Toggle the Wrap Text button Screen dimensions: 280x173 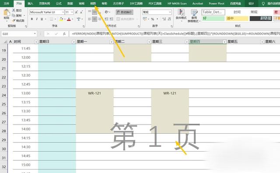[124, 12]
